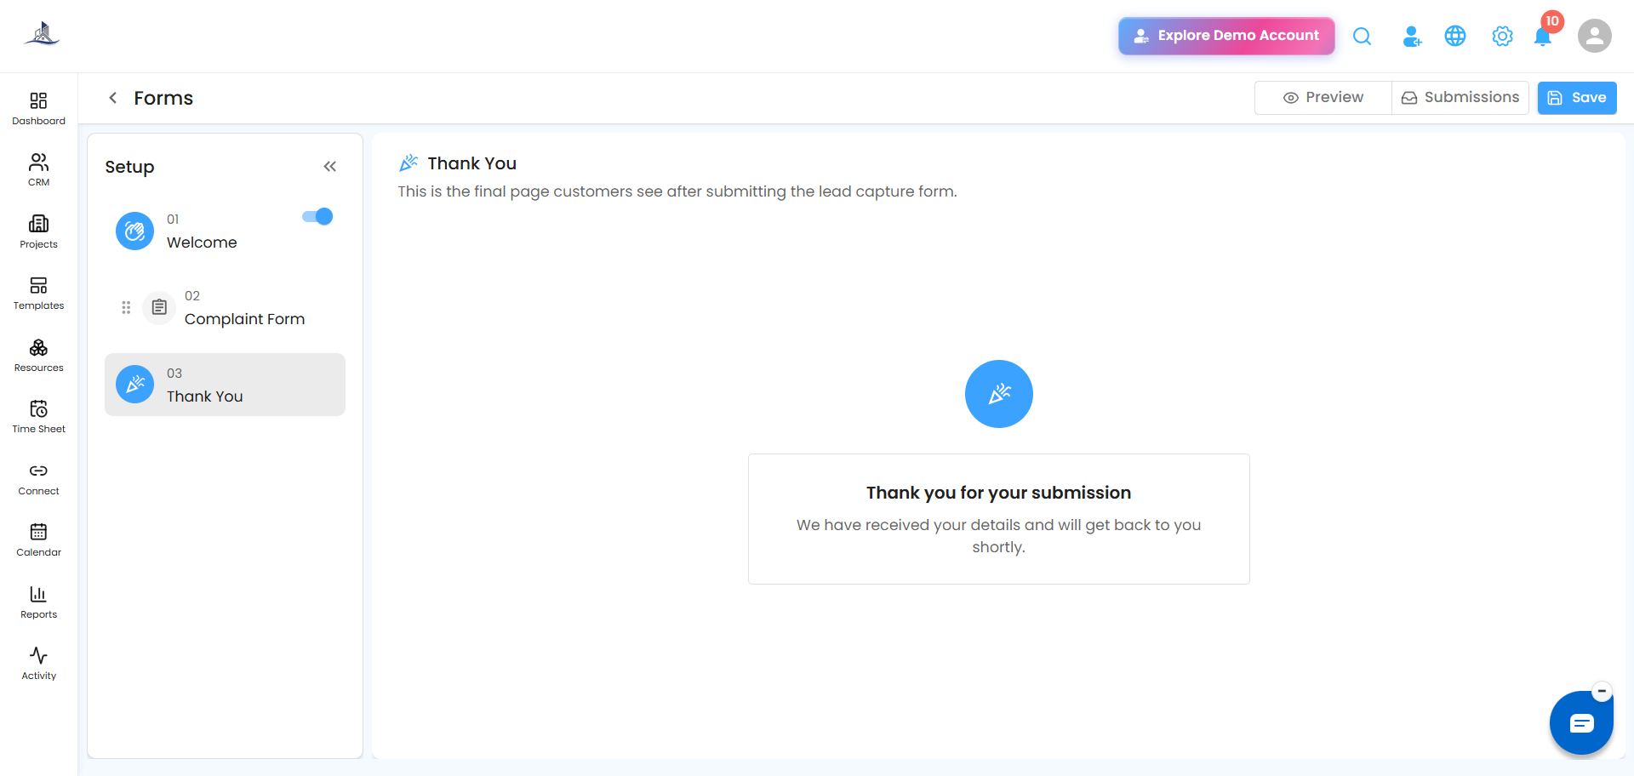Image resolution: width=1634 pixels, height=776 pixels.
Task: Toggle the Welcome page switch off
Action: [x=317, y=217]
